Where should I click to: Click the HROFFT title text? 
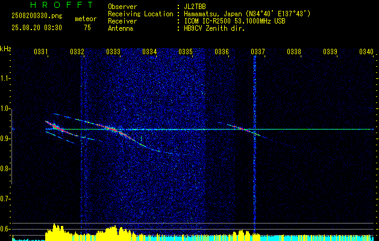point(61,5)
